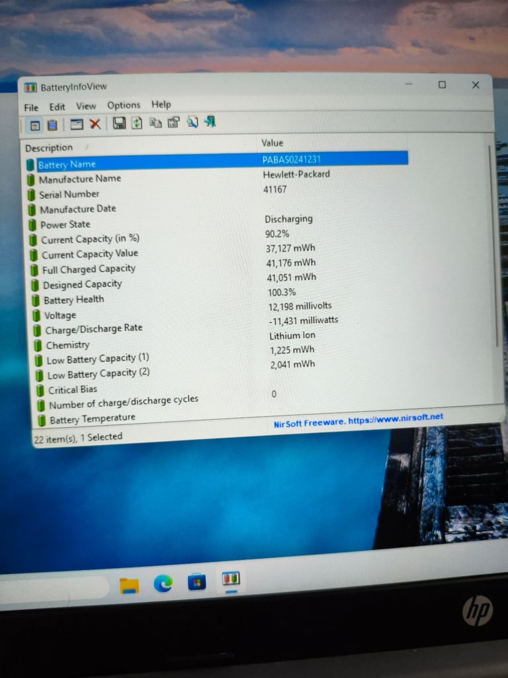Click the red X delete toolbar icon

click(x=95, y=124)
